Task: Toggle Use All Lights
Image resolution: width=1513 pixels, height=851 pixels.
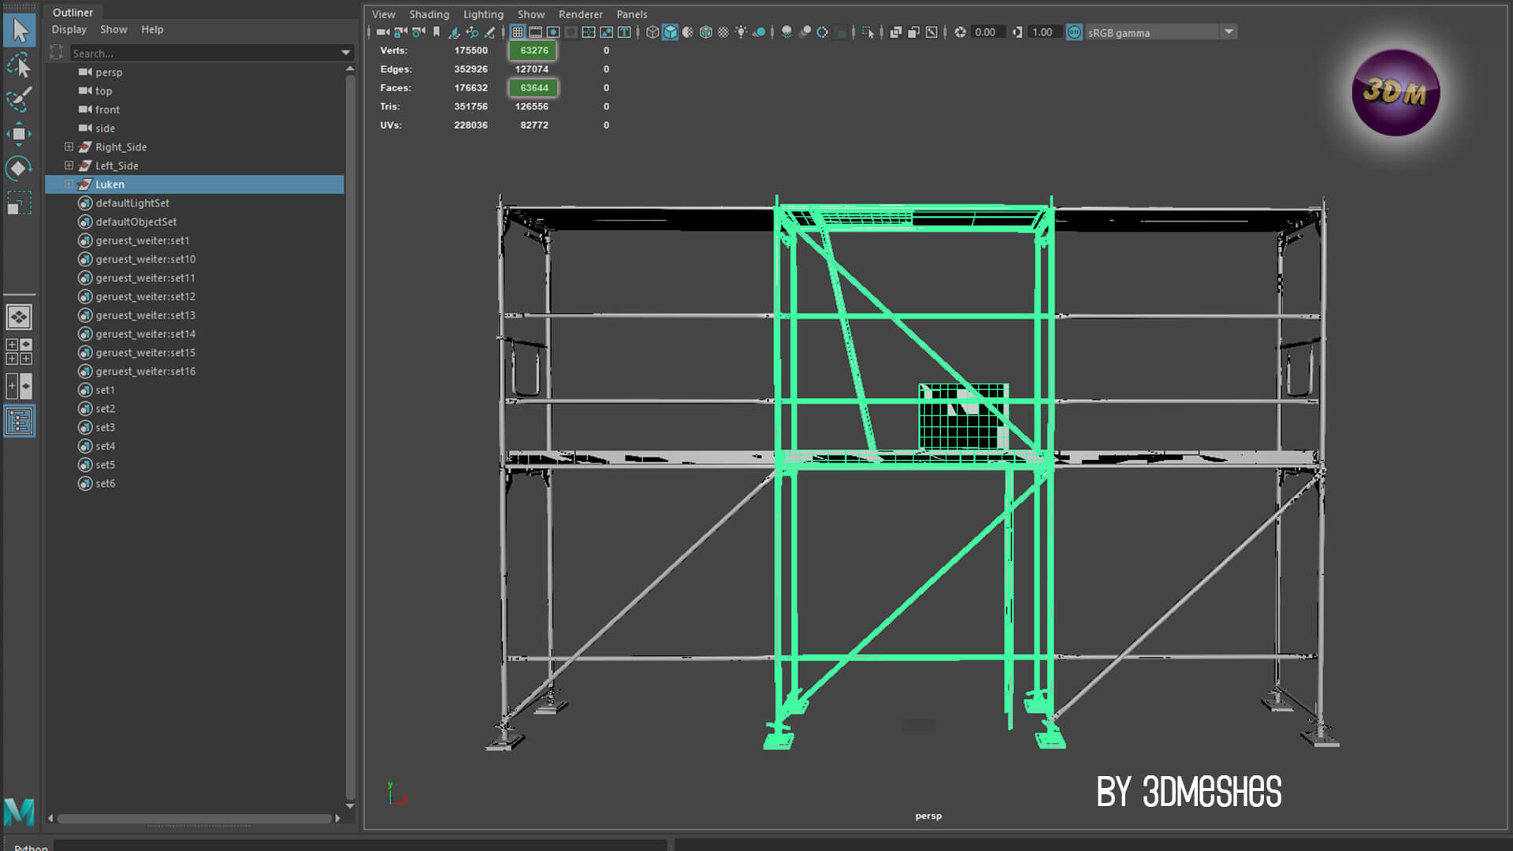Action: pyautogui.click(x=741, y=32)
